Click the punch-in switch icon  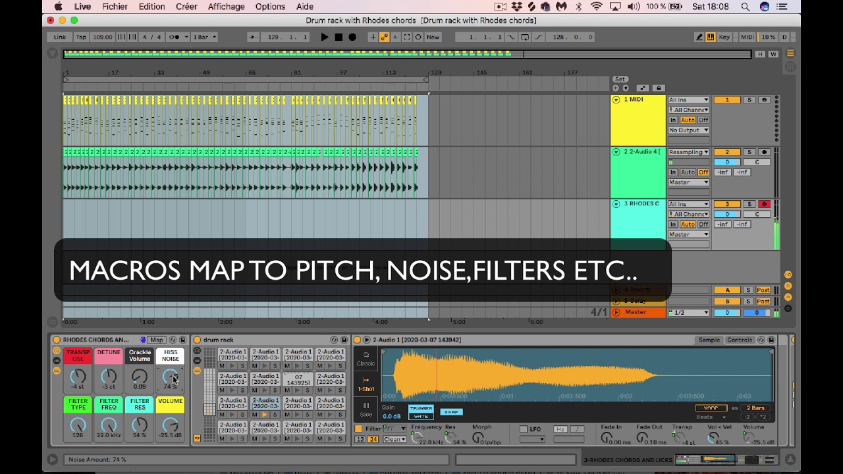(x=510, y=37)
